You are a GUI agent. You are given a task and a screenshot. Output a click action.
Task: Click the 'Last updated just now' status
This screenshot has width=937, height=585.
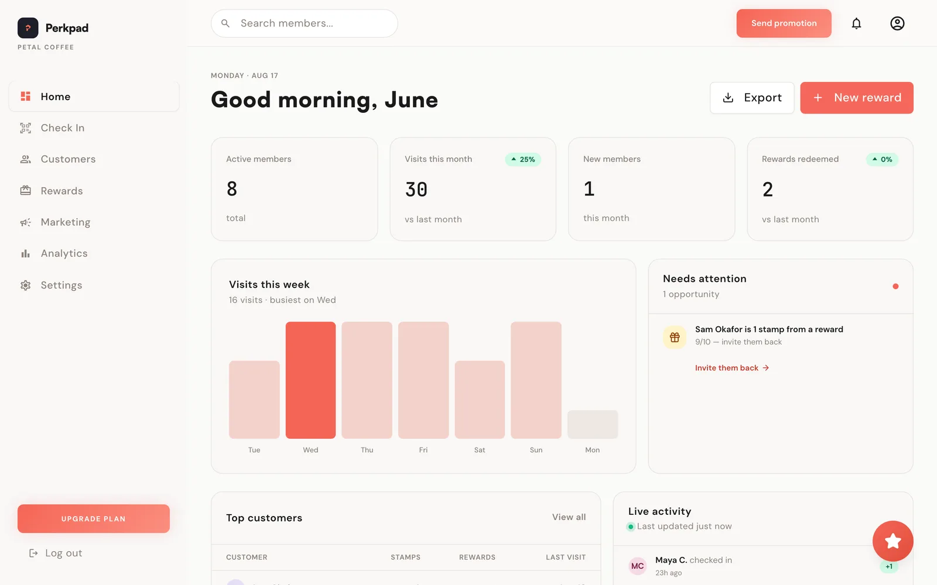pos(684,526)
